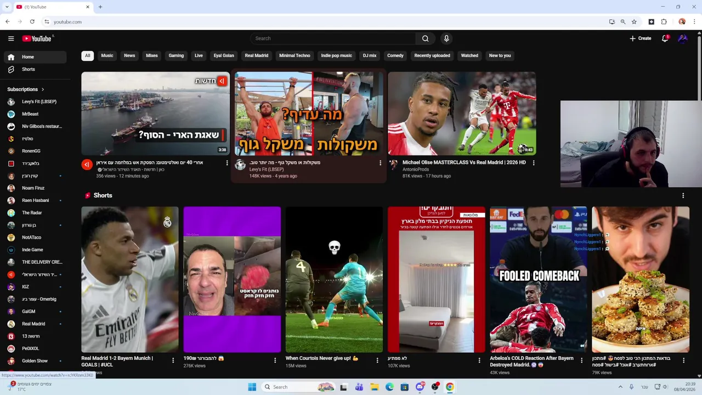The width and height of the screenshot is (702, 395).
Task: Select the Minimal Techno chip
Action: click(295, 55)
